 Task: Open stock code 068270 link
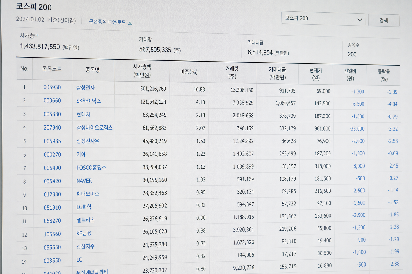pyautogui.click(x=52, y=221)
